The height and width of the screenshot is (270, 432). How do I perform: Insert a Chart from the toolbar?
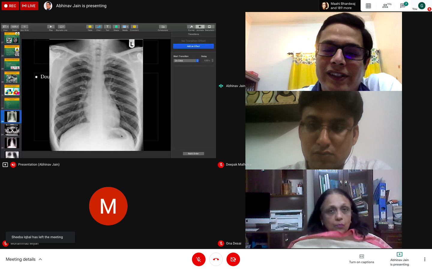coord(98,27)
